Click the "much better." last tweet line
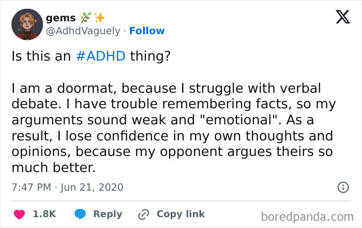The height and width of the screenshot is (228, 362). pyautogui.click(x=54, y=167)
